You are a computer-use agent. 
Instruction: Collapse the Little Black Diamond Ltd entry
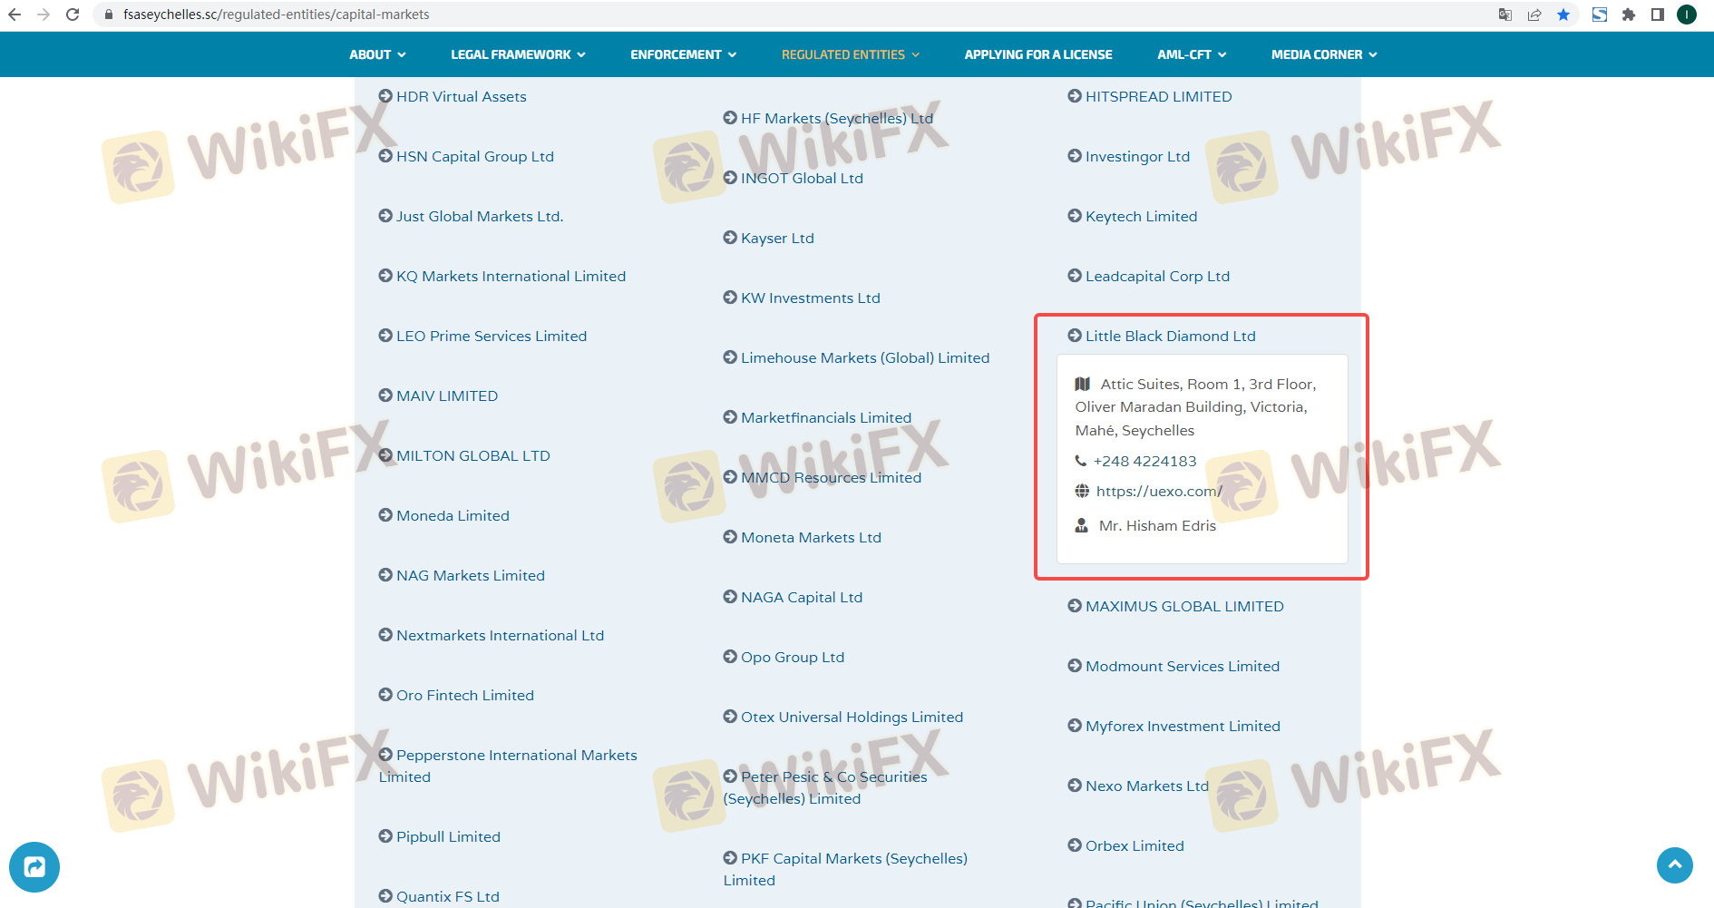click(x=1170, y=336)
